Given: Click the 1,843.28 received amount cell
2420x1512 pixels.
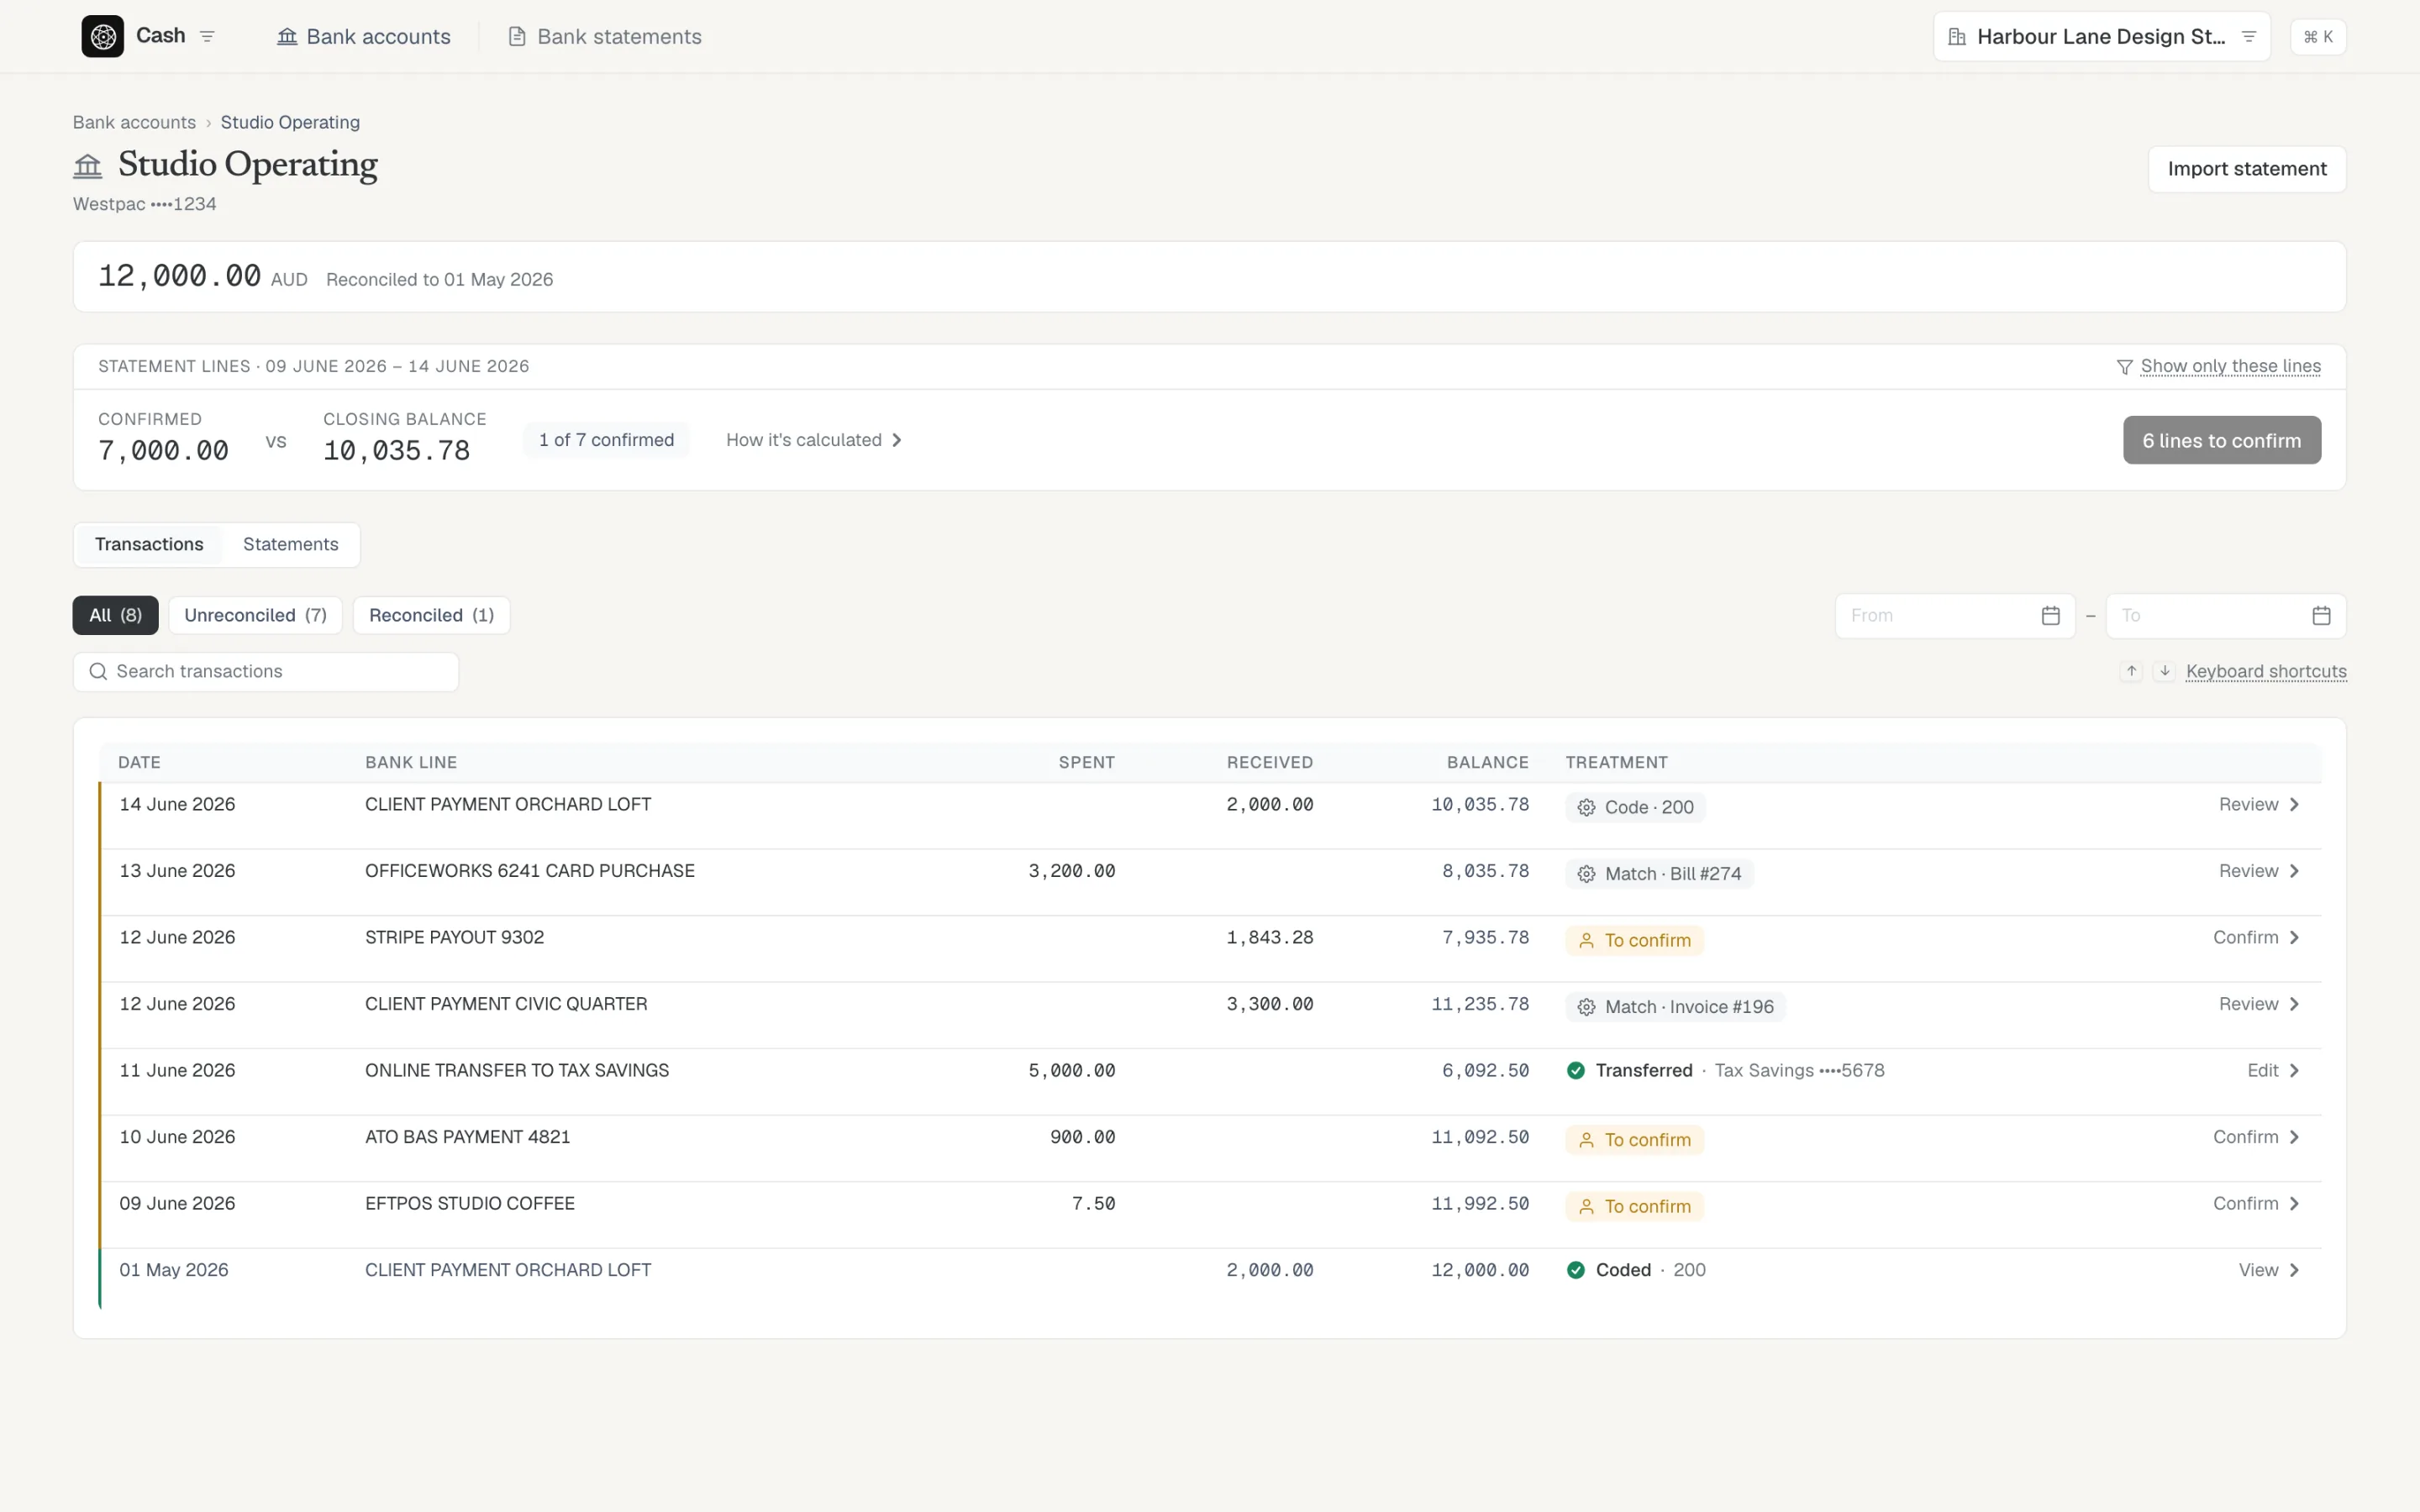Looking at the screenshot, I should point(1270,937).
